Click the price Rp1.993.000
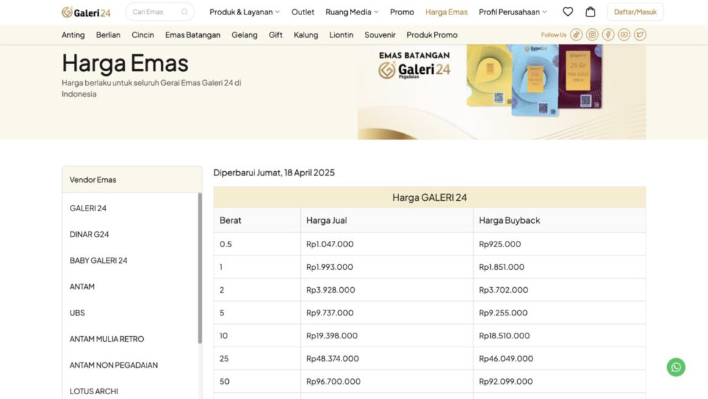Viewport: 708px width, 399px height. [330, 267]
